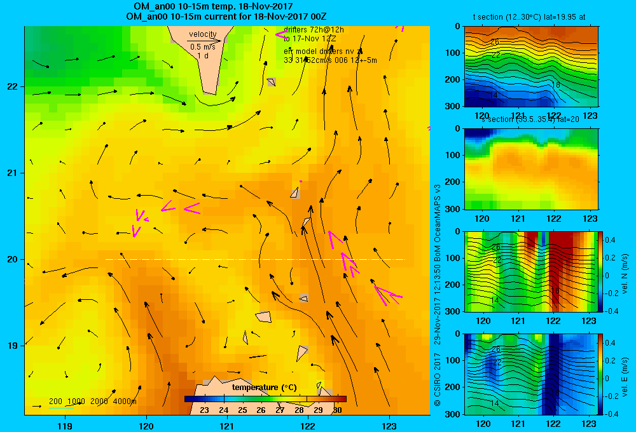Click the '30' tick on the temperature colorbar
The width and height of the screenshot is (636, 432).
tap(337, 410)
